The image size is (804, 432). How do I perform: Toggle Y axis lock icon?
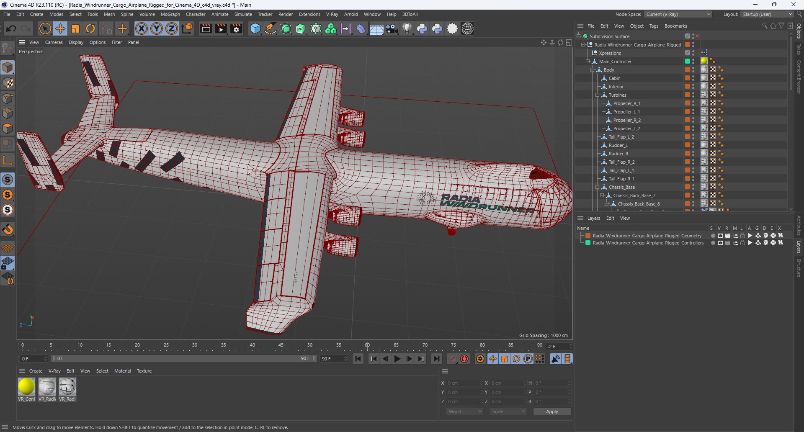coord(157,28)
